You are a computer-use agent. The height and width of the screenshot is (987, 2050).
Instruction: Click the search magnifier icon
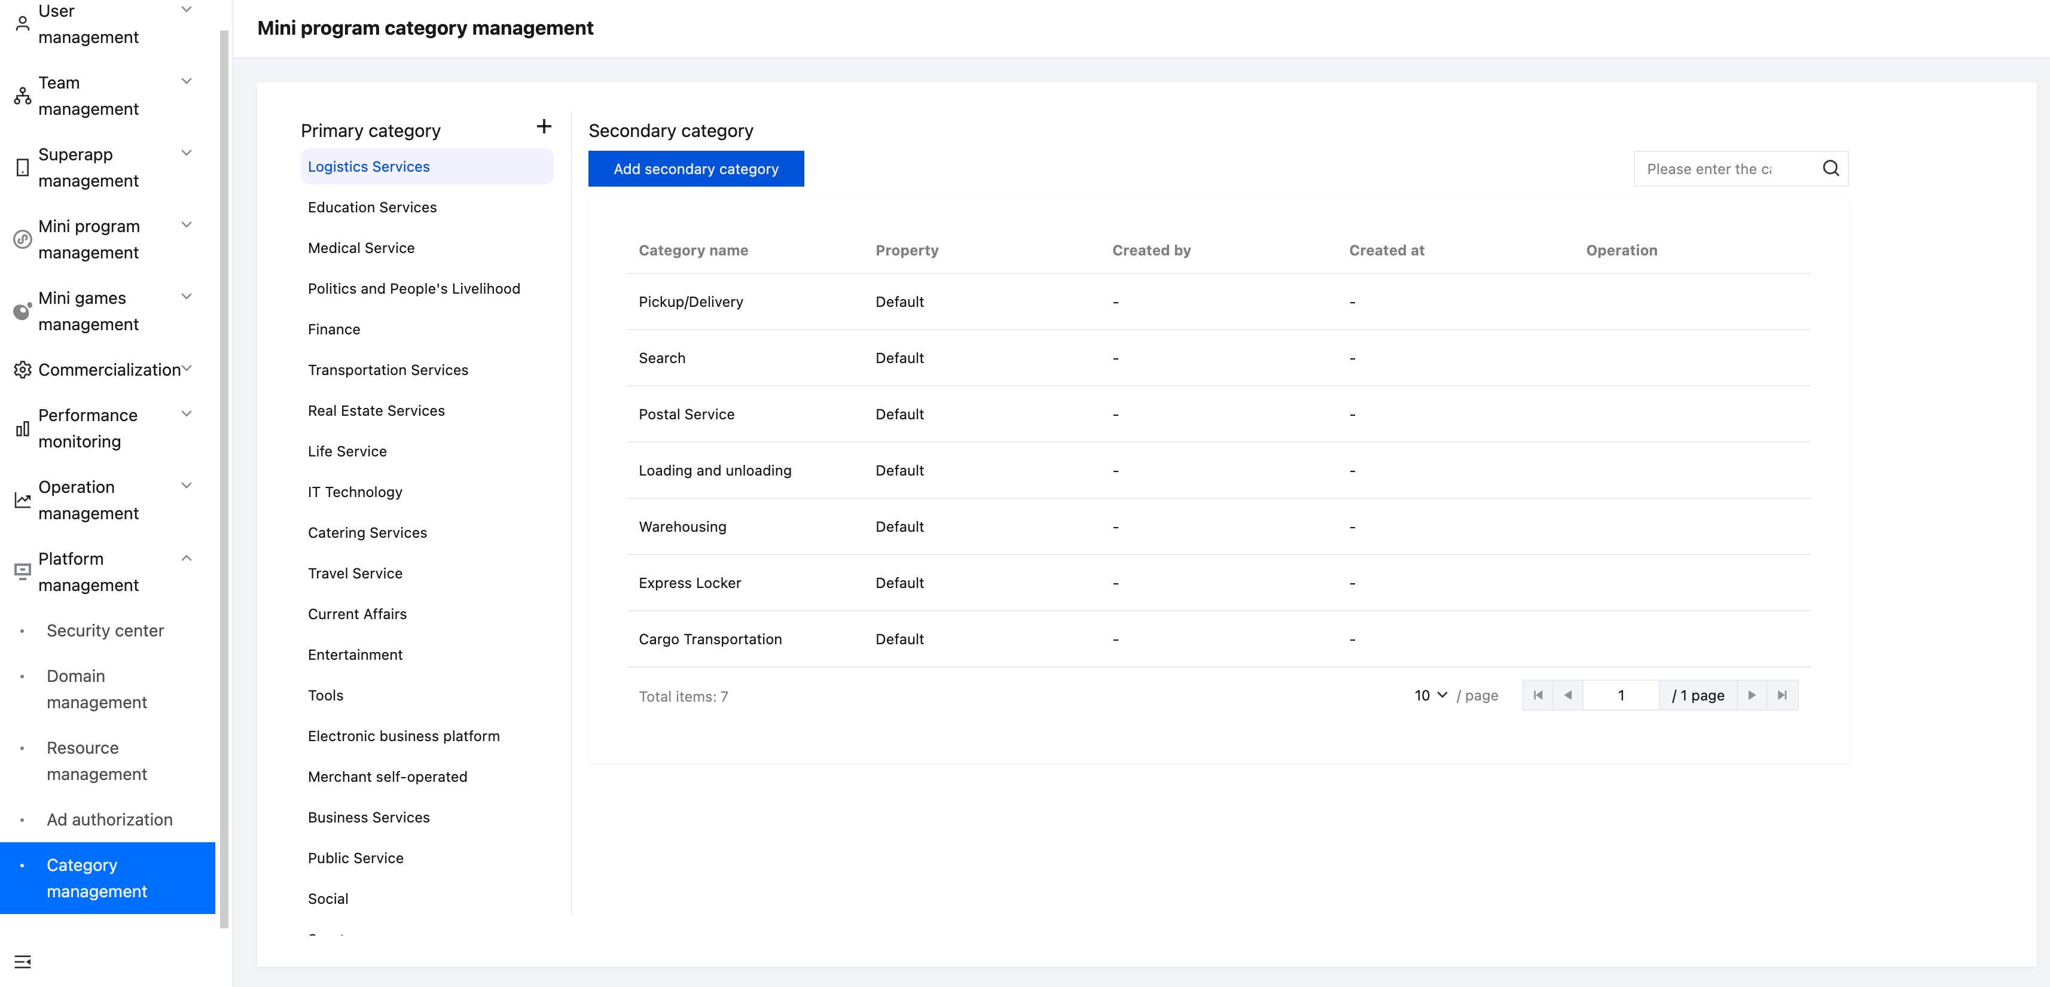pos(1831,169)
